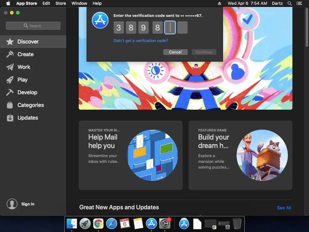
Task: Click the featured colorful hero banner
Action: tap(186, 85)
